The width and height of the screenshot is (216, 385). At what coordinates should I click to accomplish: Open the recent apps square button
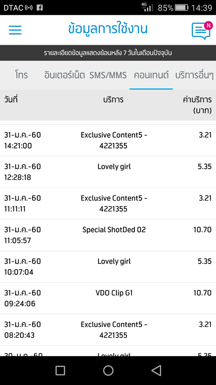pyautogui.click(x=60, y=370)
